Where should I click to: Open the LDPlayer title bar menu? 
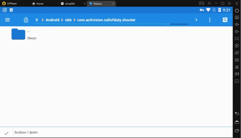point(209,4)
